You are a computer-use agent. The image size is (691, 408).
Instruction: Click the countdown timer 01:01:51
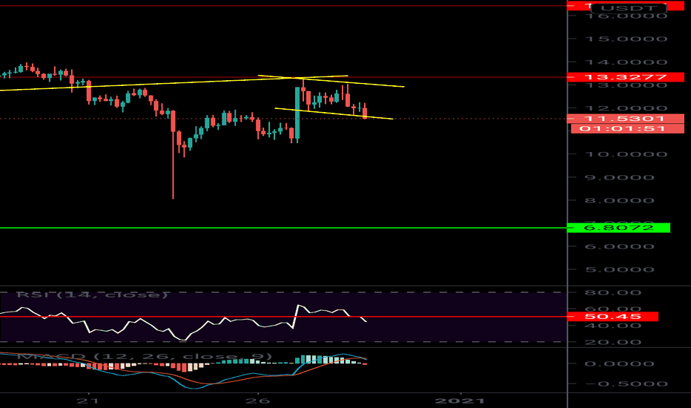click(627, 128)
